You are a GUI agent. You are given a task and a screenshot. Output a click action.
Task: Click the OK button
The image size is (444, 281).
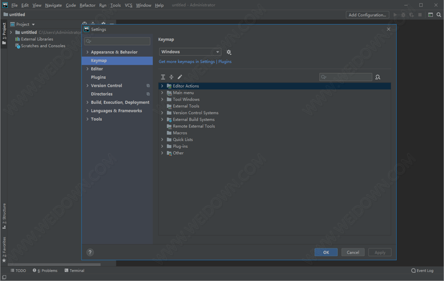[x=326, y=252]
